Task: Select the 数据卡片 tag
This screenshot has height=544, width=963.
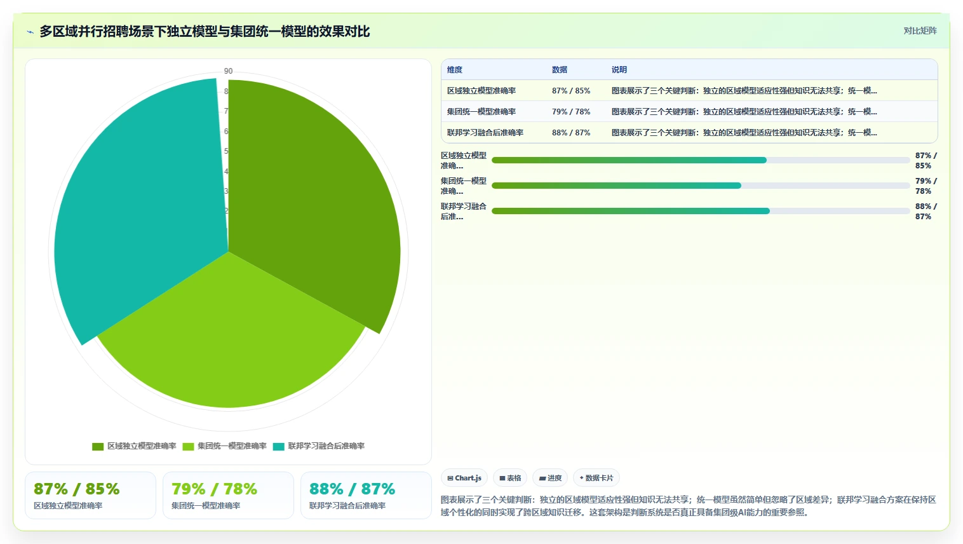Action: tap(596, 478)
